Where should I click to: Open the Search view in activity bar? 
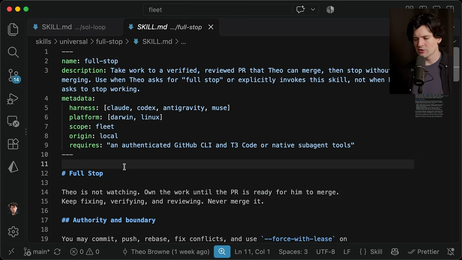(x=13, y=52)
